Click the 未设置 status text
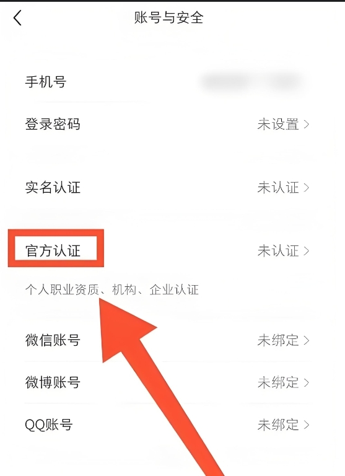The image size is (345, 476). tap(278, 124)
